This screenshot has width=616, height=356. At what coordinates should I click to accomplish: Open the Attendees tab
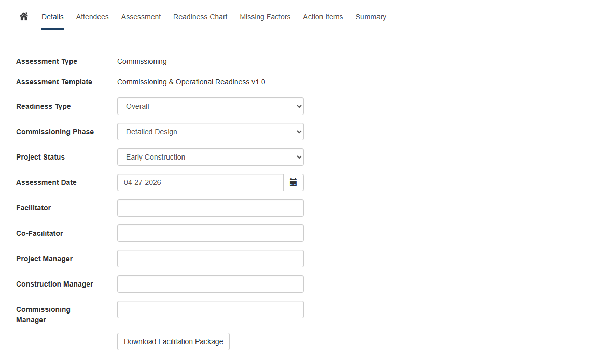(92, 17)
